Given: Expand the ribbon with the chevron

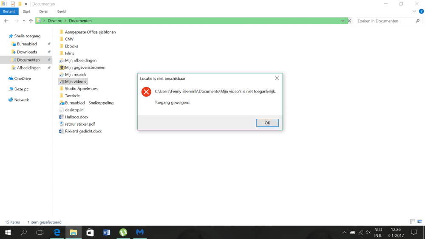Looking at the screenshot, I should (x=414, y=11).
